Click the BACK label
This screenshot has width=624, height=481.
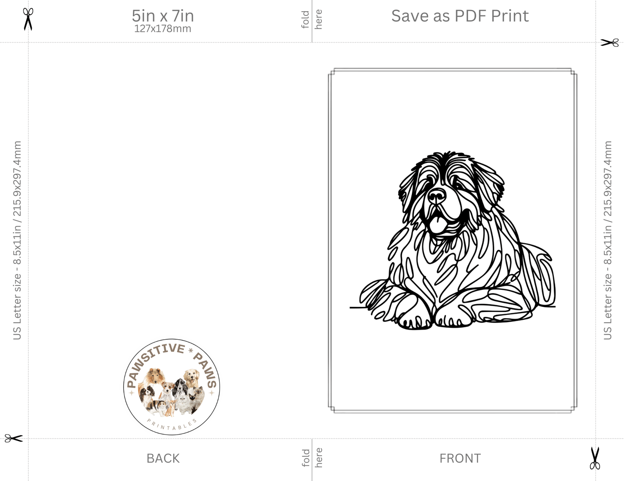click(163, 458)
